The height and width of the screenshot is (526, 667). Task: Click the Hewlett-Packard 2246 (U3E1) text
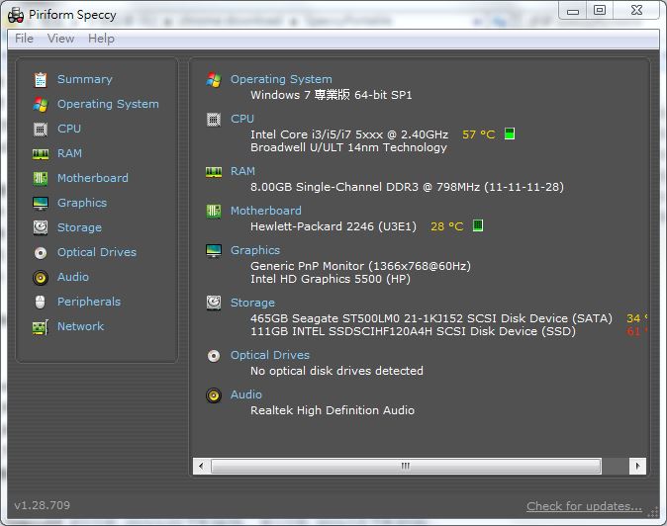point(333,226)
